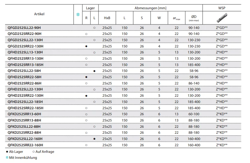Click the hollow circle for QFKD2525RR13-60H

86,114
